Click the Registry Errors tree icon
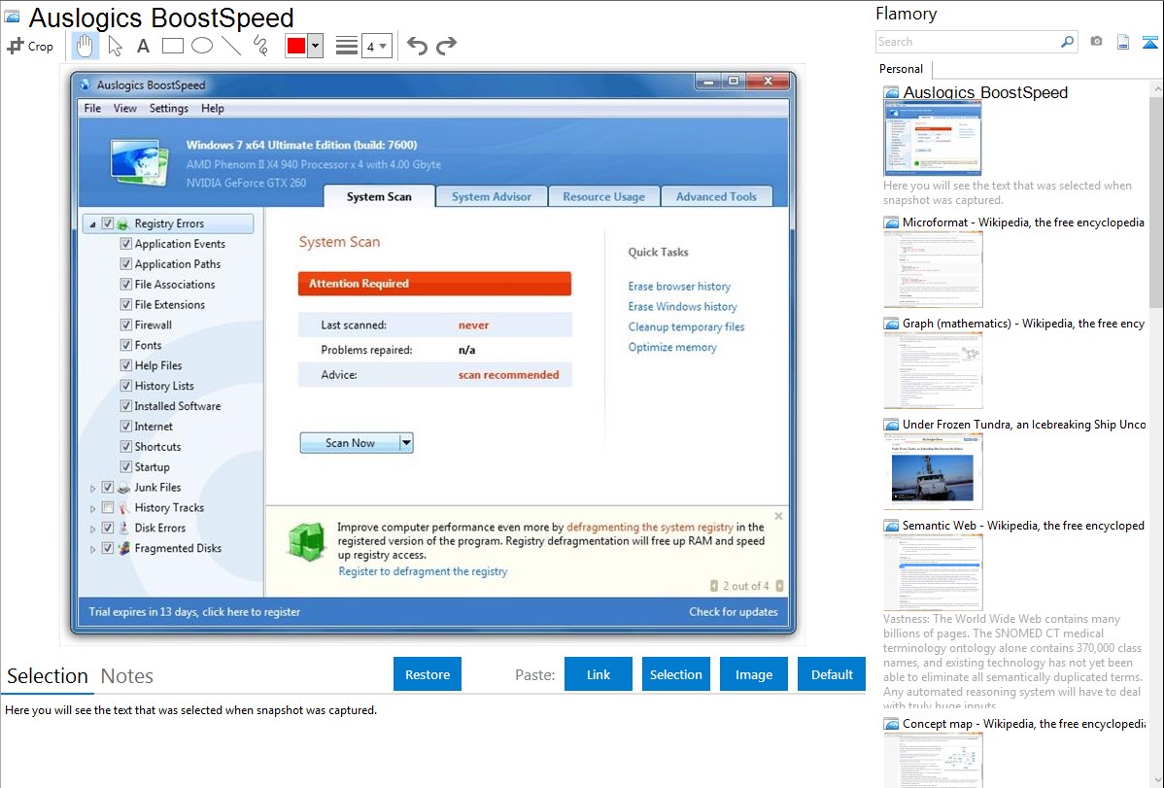 [123, 223]
